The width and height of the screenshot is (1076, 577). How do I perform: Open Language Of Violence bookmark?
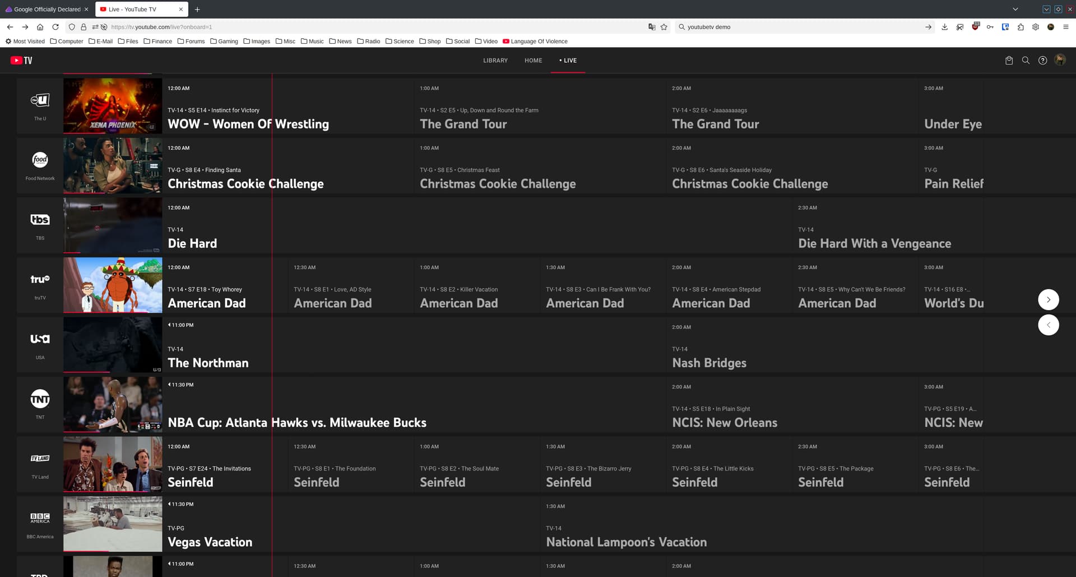[535, 41]
